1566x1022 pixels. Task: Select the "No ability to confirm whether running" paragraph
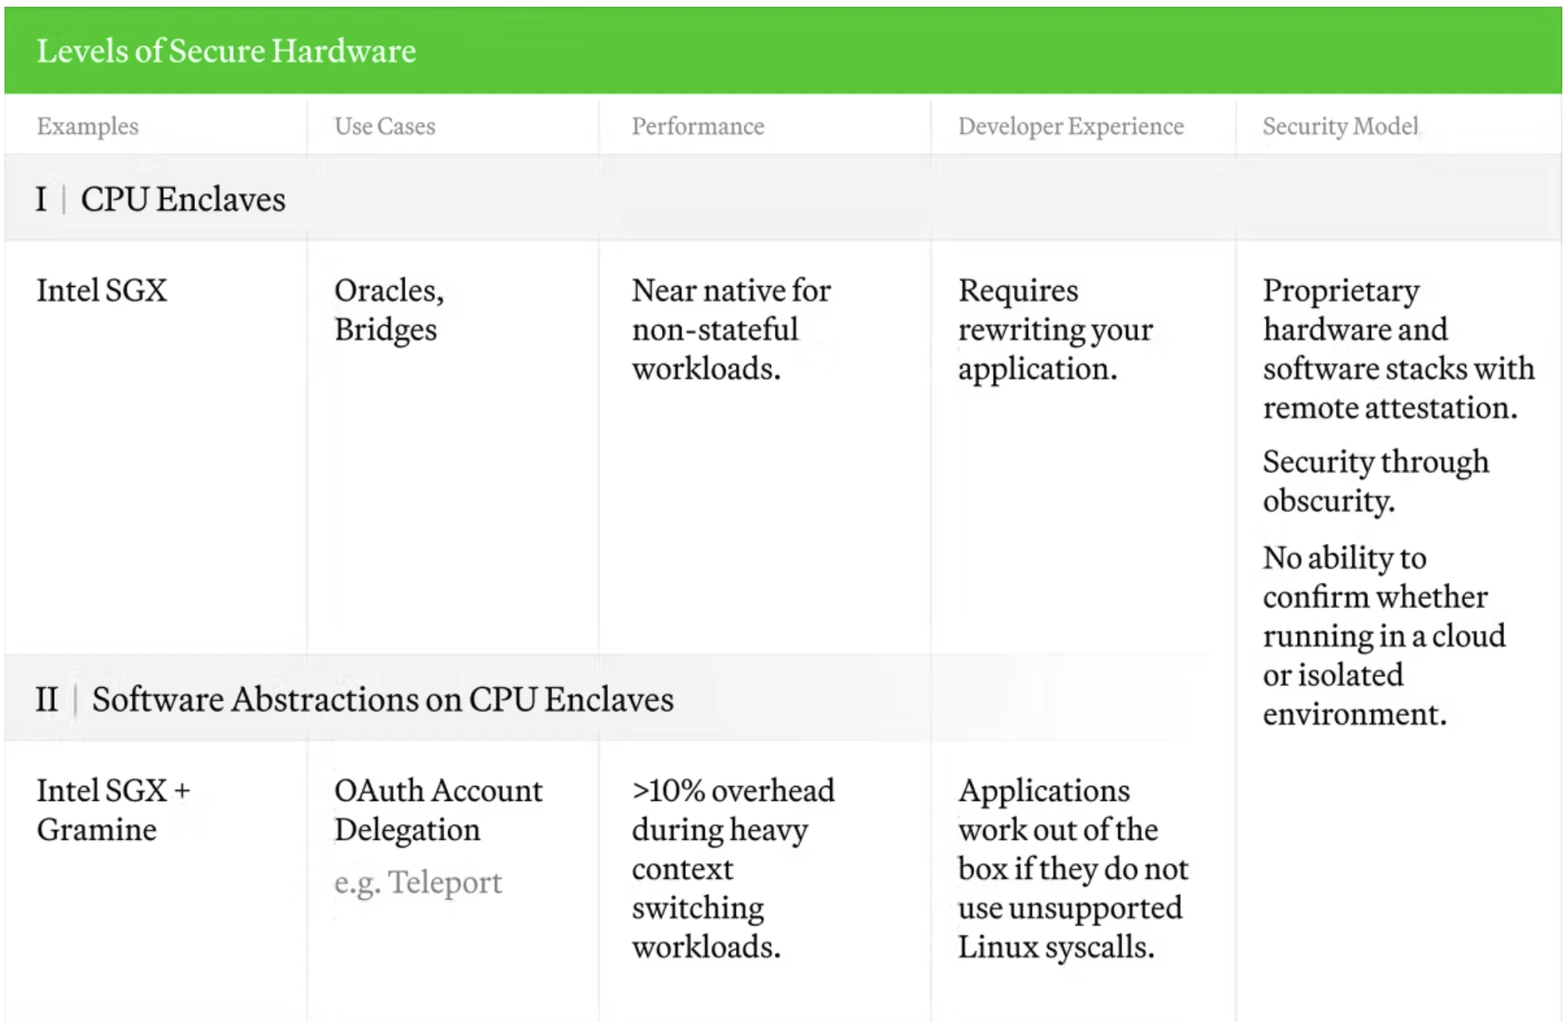1384,636
